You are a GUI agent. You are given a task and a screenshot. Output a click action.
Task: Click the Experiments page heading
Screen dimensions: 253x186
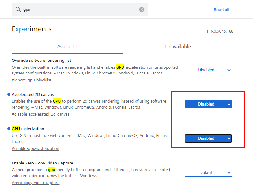coord(32,29)
